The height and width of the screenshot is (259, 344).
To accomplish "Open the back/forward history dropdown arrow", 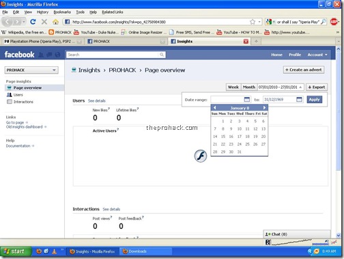I will (24, 22).
